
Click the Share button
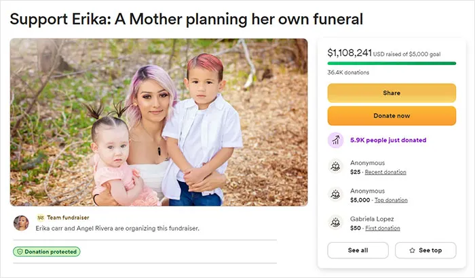click(x=392, y=93)
